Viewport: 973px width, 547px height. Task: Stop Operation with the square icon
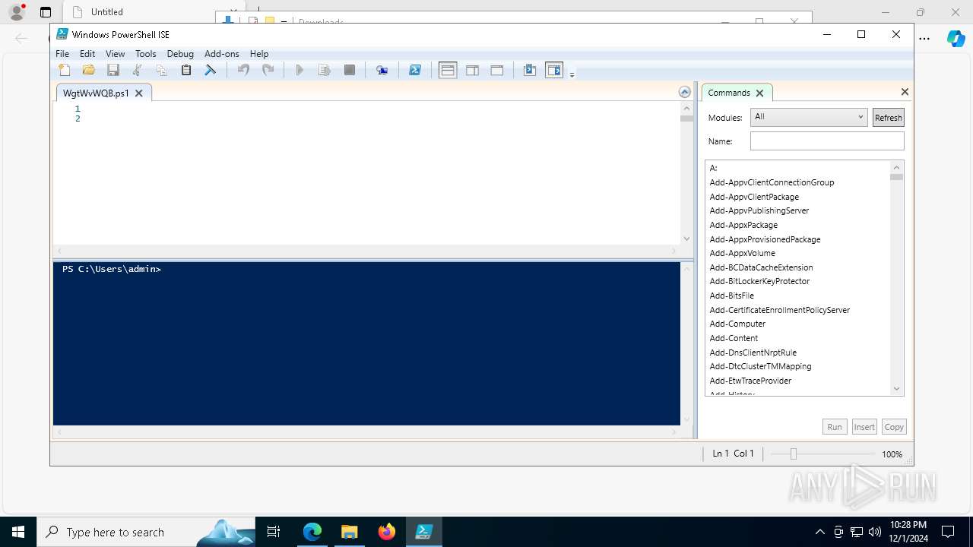click(x=350, y=70)
